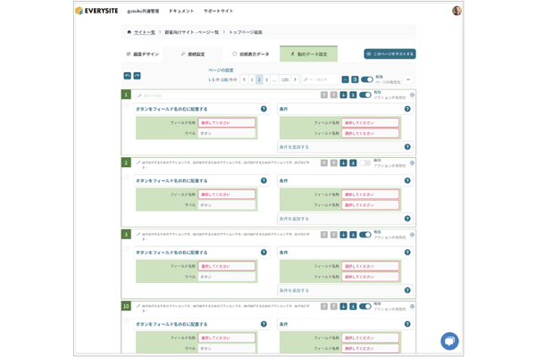
Task: Click the user profile avatar
Action: click(x=456, y=11)
